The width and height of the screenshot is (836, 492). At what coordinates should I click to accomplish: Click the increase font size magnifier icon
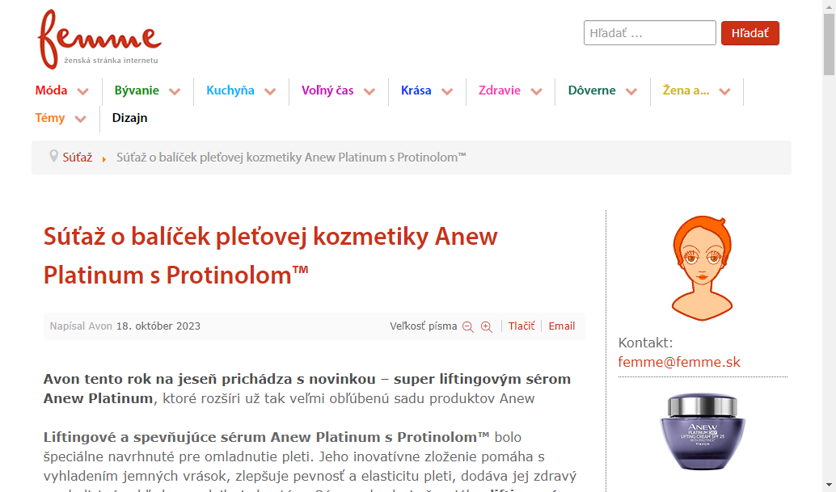click(x=486, y=326)
